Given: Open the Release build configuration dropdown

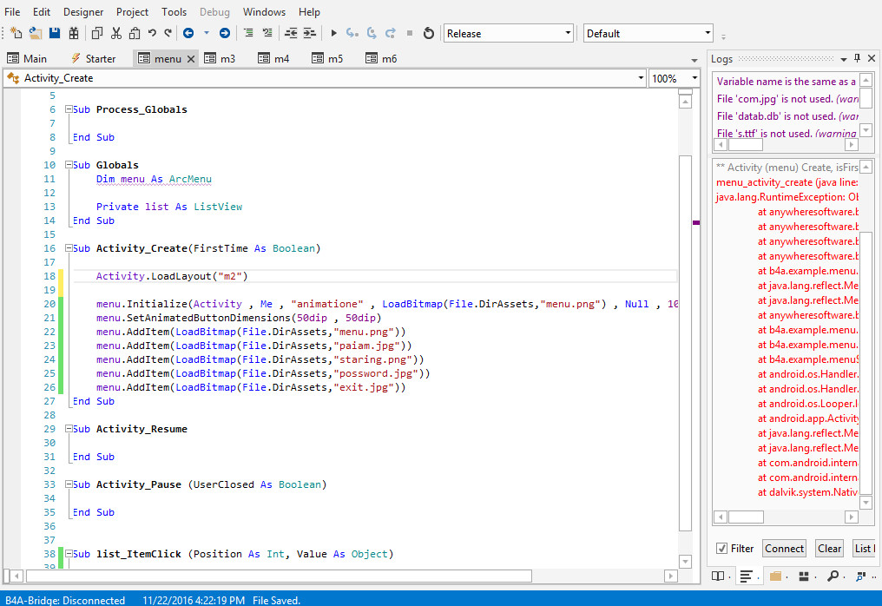Looking at the screenshot, I should 568,34.
